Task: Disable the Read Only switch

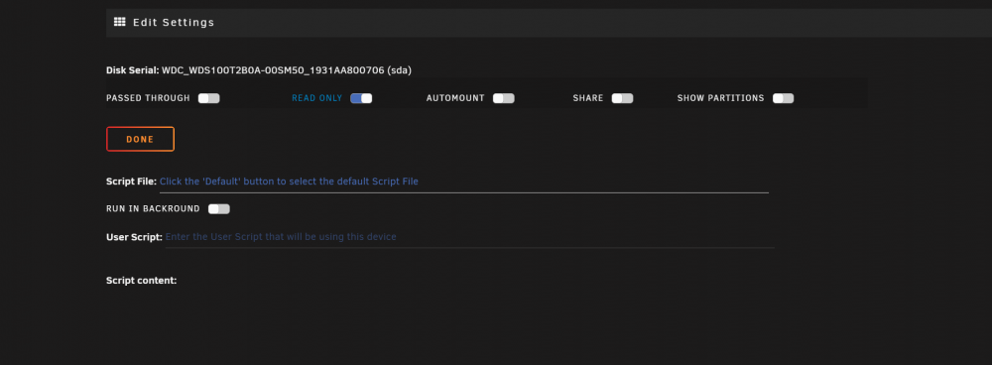Action: click(x=361, y=98)
